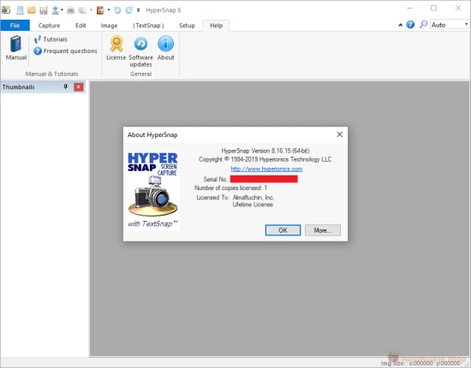
Task: Click the Print icon in quick toolbar
Action: (70, 10)
